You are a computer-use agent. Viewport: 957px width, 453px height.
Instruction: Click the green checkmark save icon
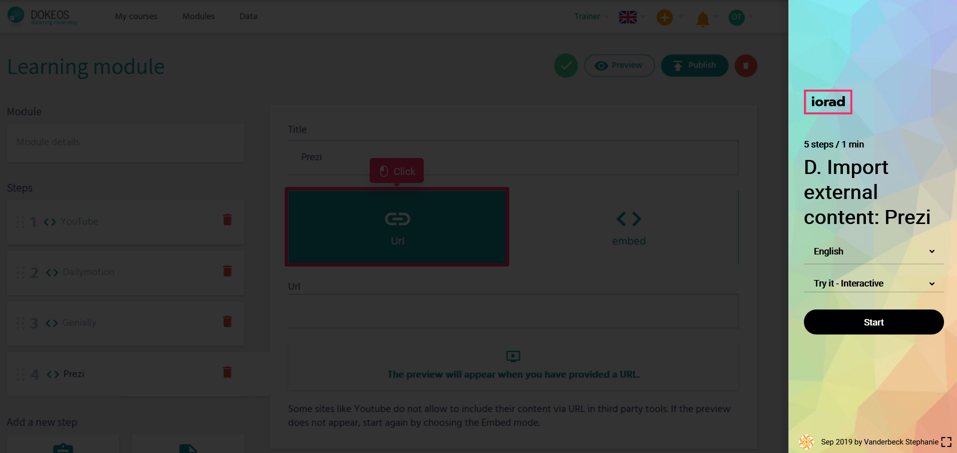pyautogui.click(x=566, y=65)
